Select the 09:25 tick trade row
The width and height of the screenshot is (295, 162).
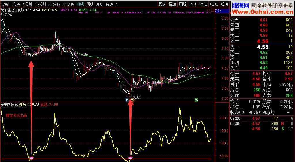262,119
